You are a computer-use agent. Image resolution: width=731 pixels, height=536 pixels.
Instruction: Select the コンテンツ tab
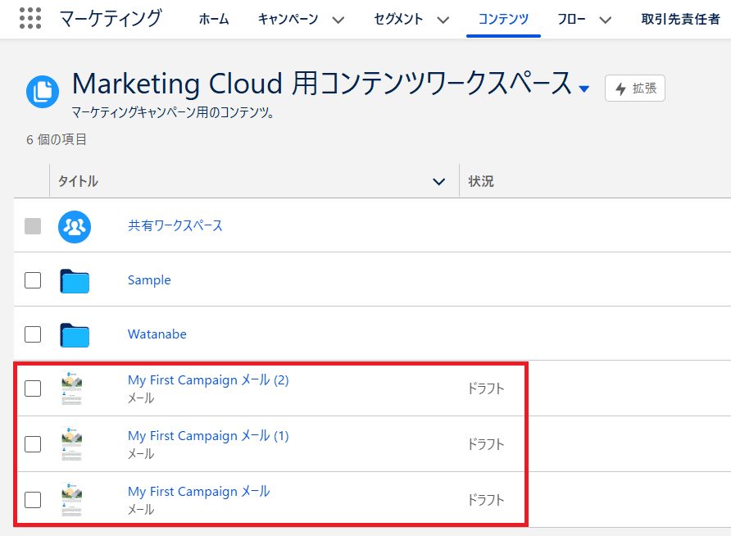tap(503, 19)
